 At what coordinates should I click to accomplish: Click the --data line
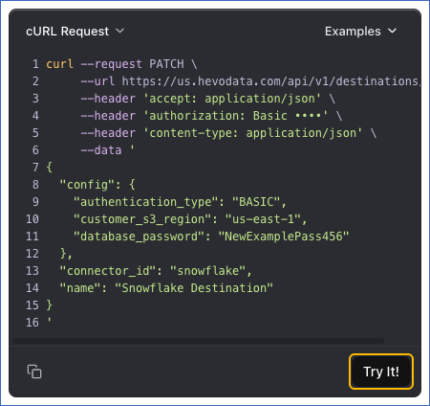click(x=107, y=150)
